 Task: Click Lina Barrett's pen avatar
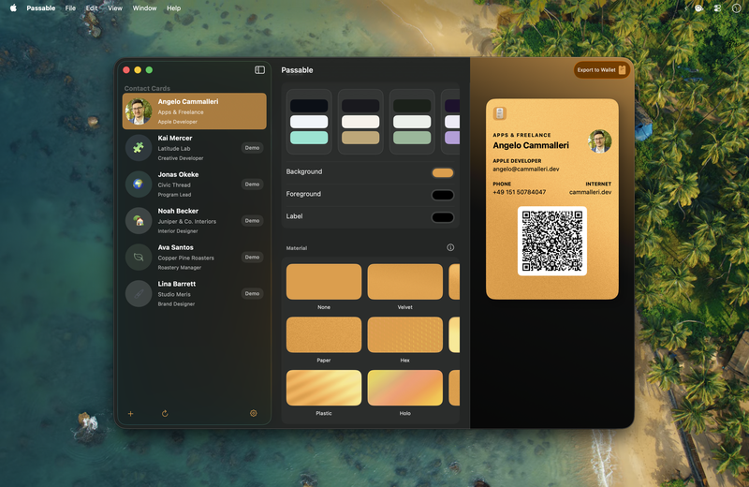point(139,293)
